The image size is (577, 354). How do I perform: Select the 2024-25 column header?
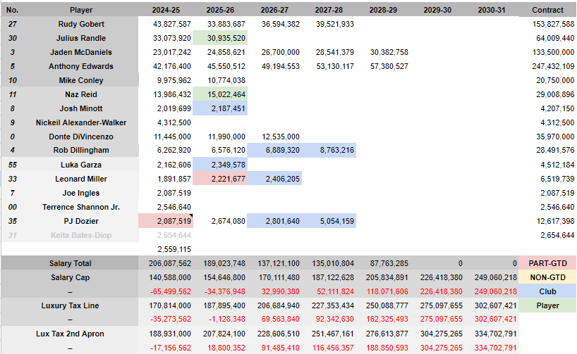click(x=166, y=10)
